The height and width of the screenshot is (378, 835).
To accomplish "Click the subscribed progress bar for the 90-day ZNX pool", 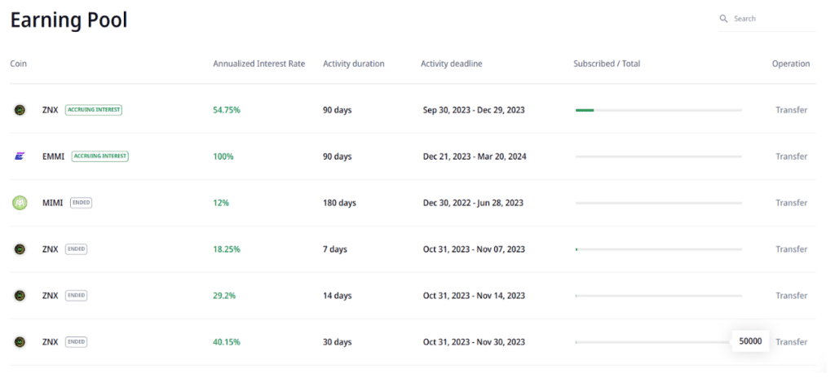I will (658, 110).
